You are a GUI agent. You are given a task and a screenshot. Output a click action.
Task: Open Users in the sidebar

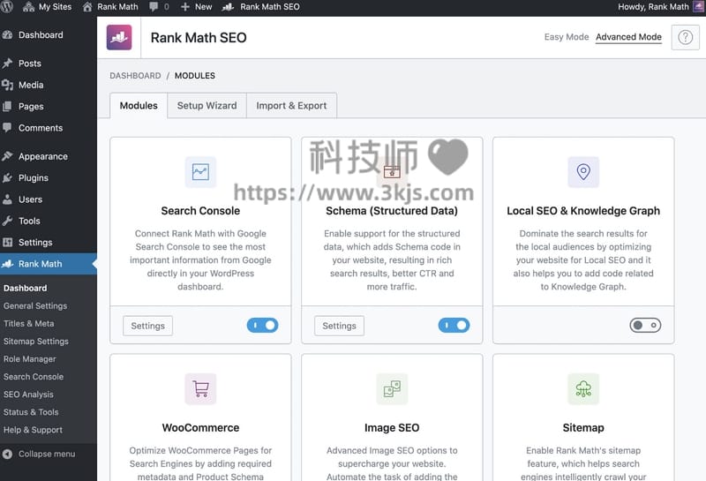click(x=49, y=199)
